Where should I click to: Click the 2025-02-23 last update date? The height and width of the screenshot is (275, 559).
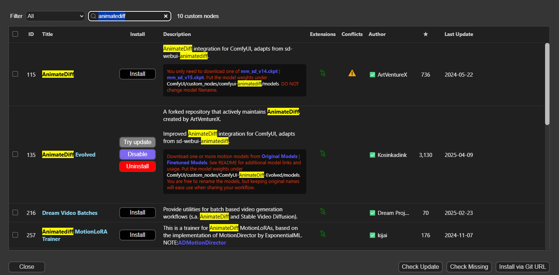click(x=459, y=213)
